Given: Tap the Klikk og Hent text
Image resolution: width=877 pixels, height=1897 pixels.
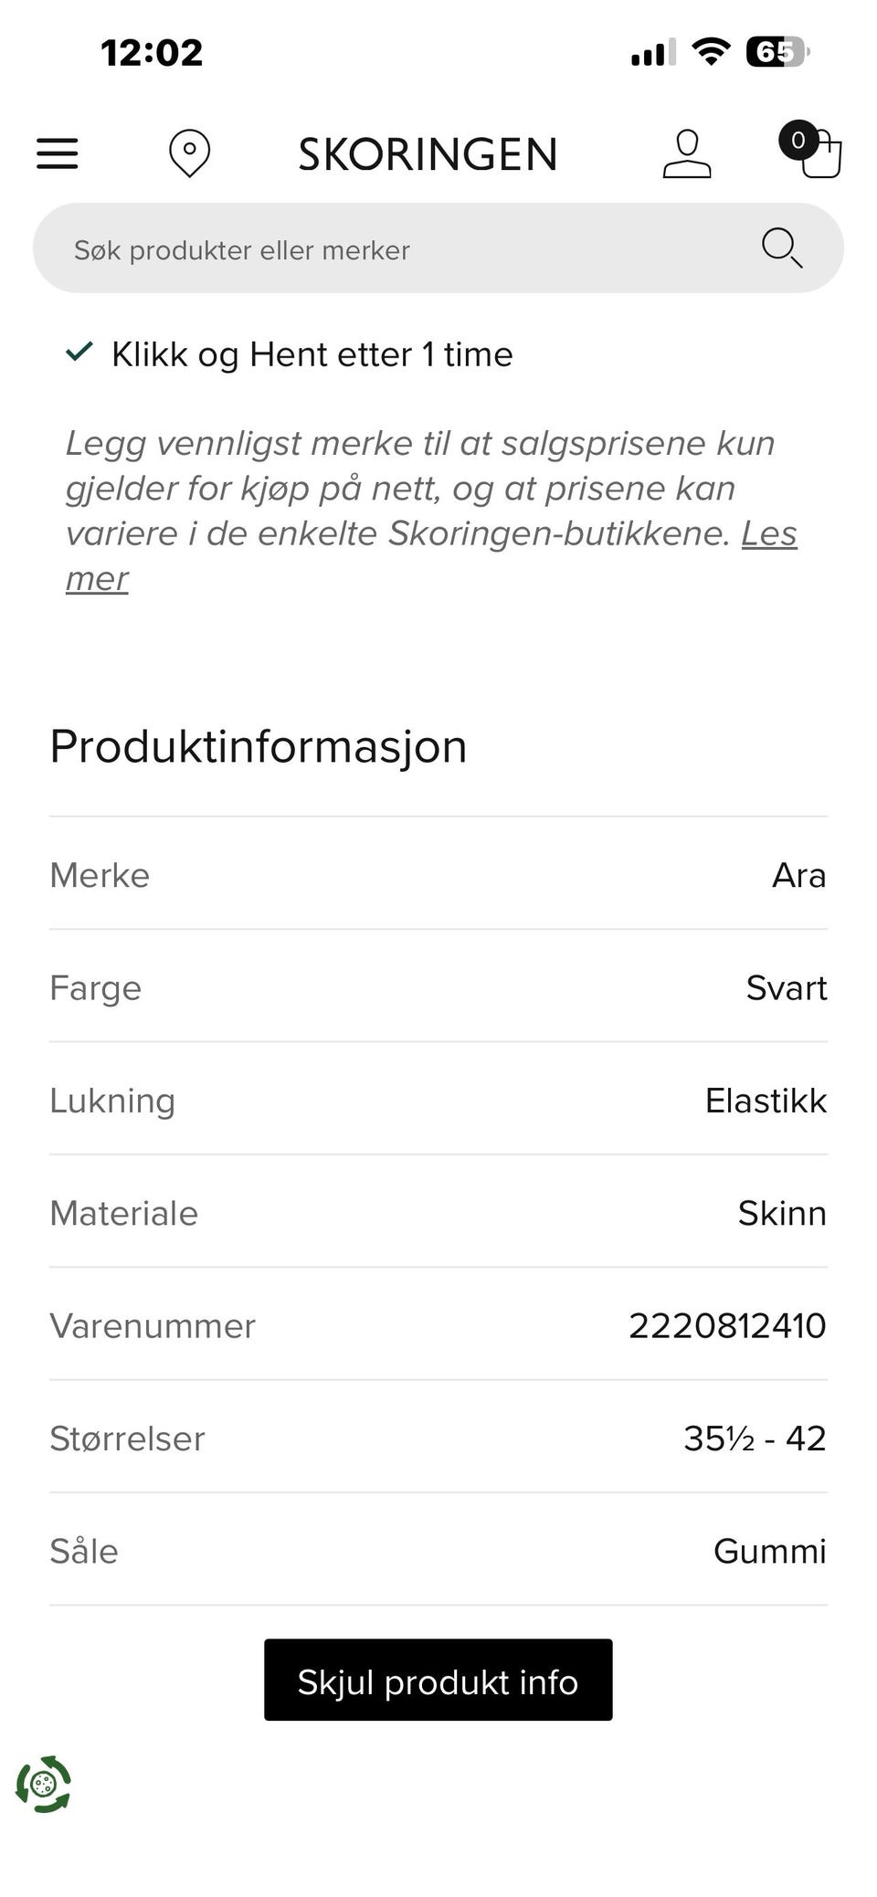Looking at the screenshot, I should coord(312,354).
